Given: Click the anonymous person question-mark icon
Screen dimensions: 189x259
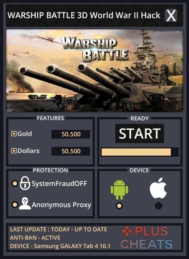Looking at the screenshot, I should coord(25,203).
